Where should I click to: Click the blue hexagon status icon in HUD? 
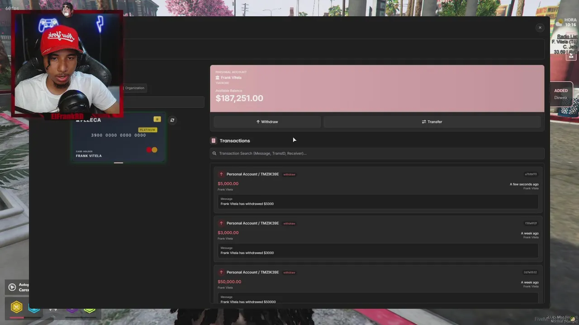[34, 309]
